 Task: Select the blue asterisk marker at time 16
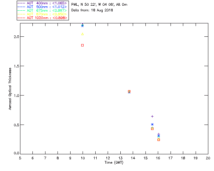click(158, 136)
